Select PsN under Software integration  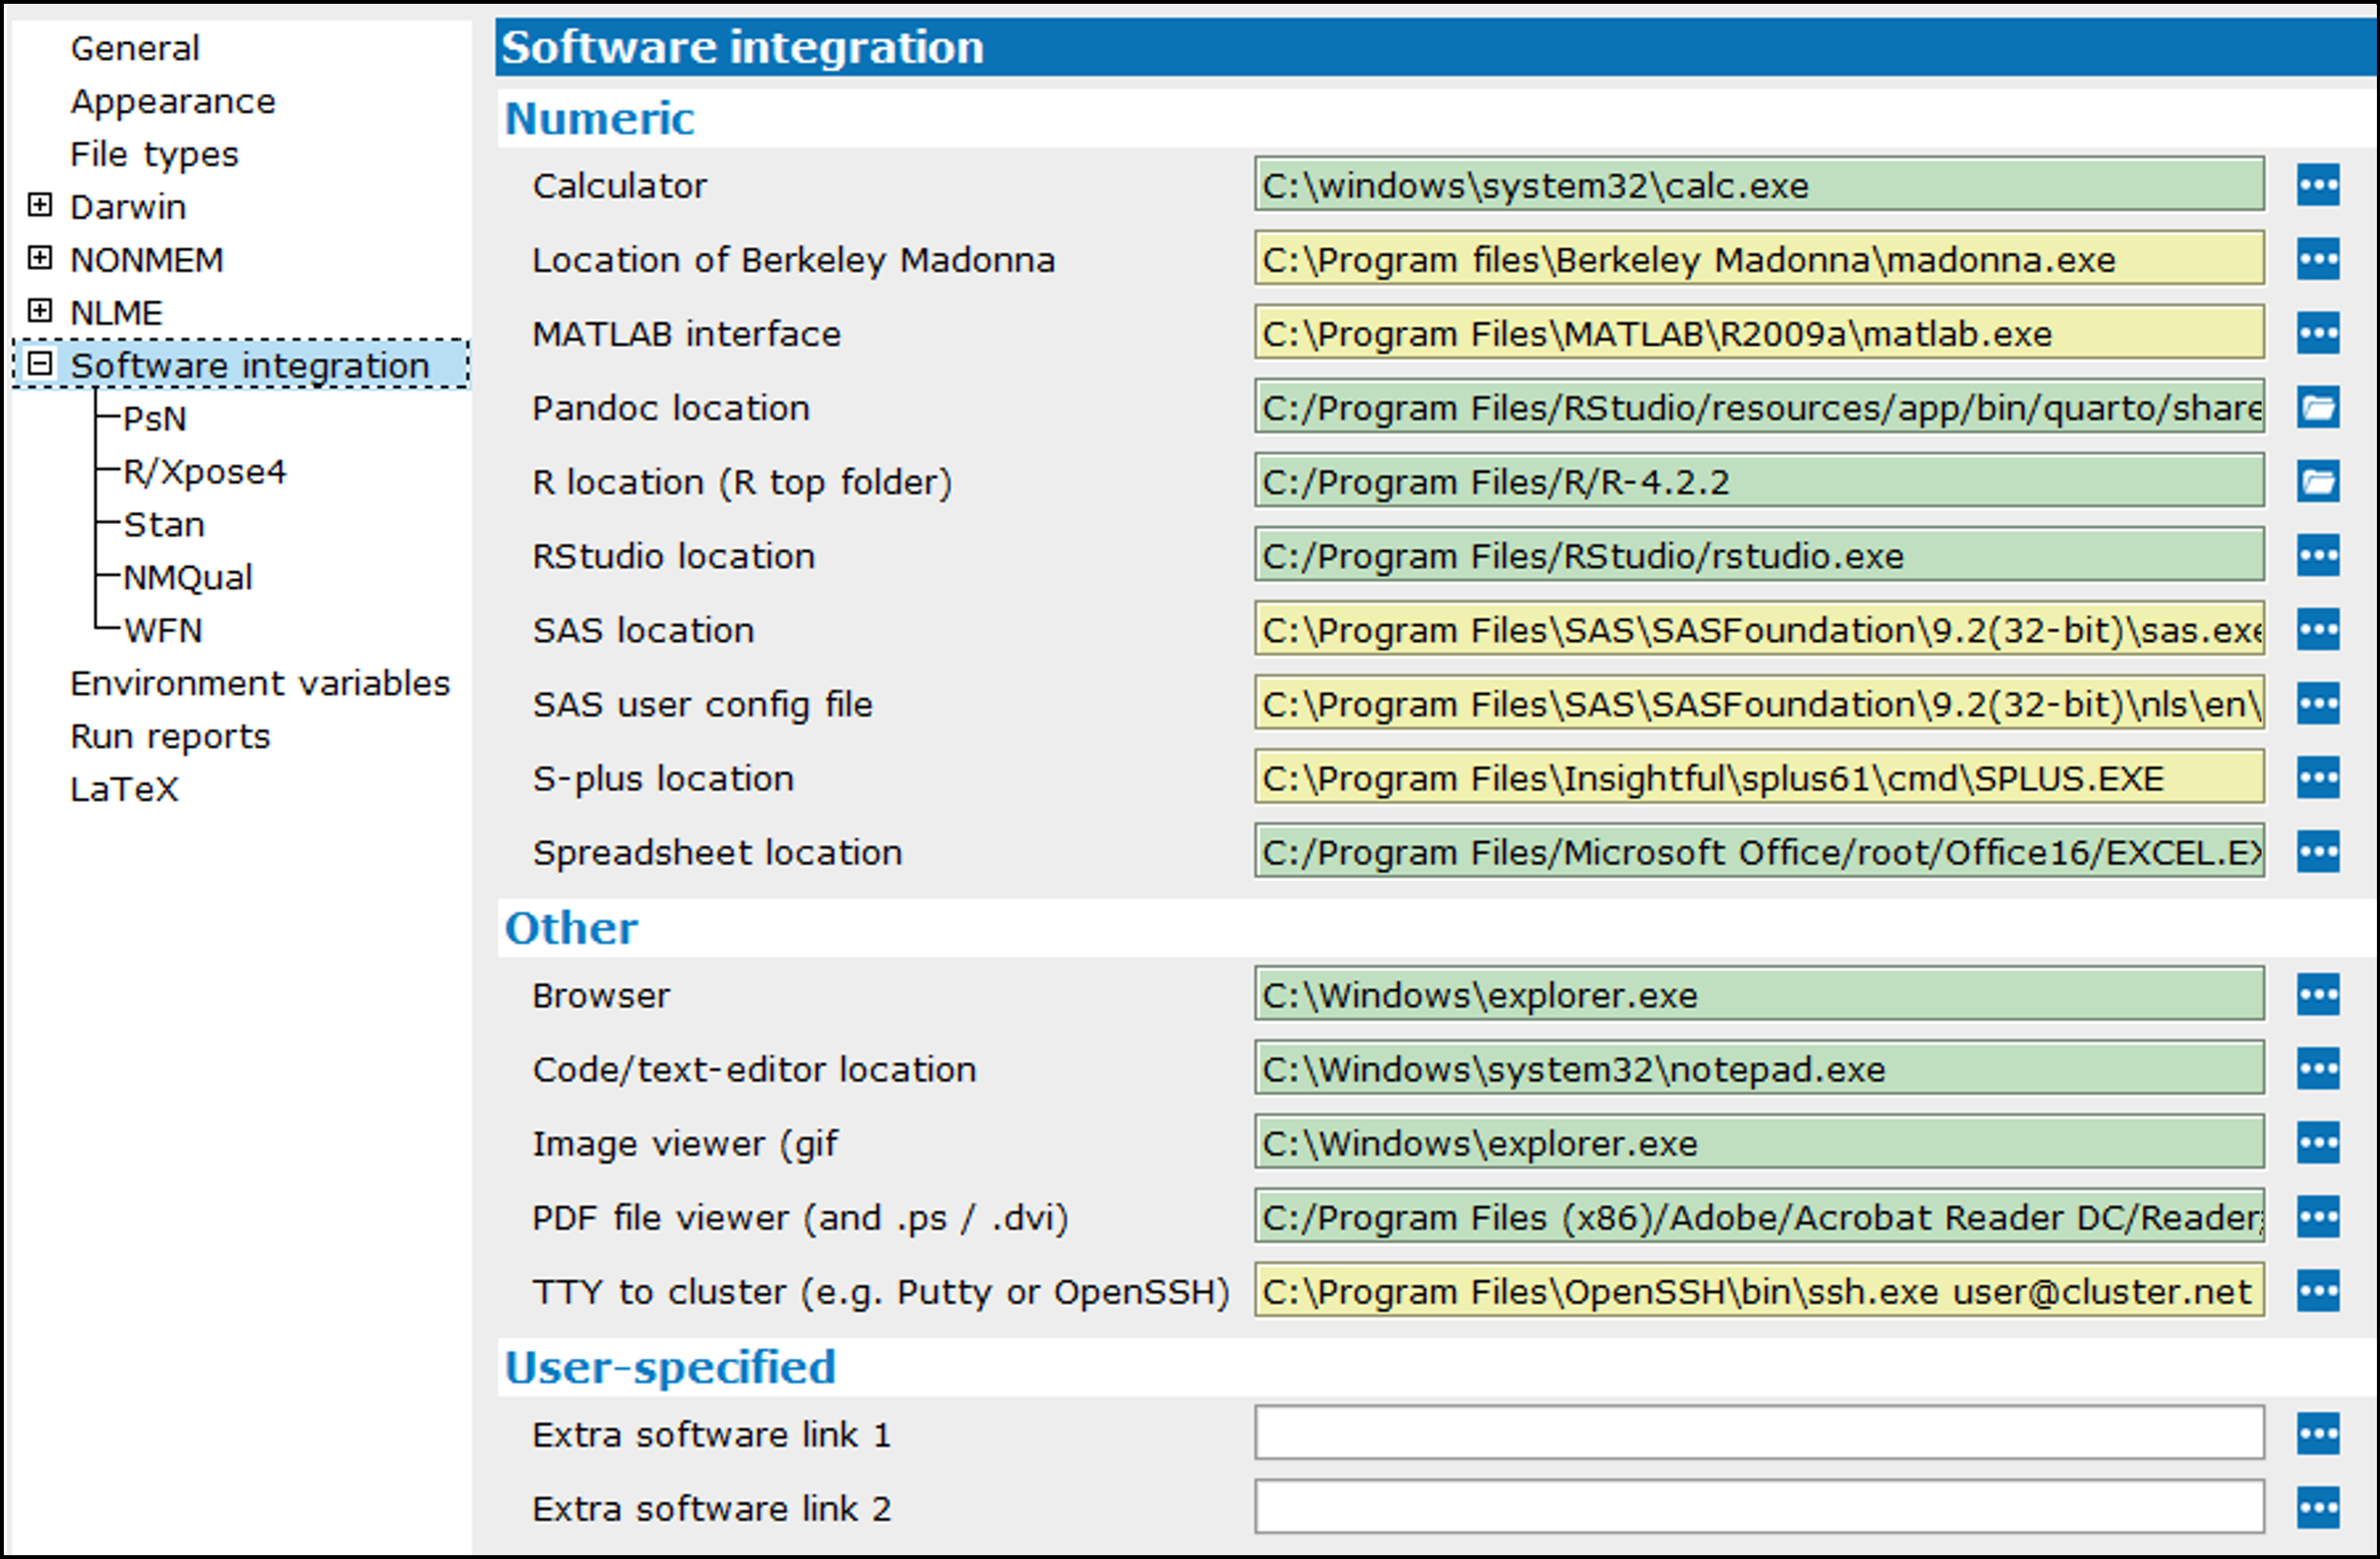coord(154,419)
